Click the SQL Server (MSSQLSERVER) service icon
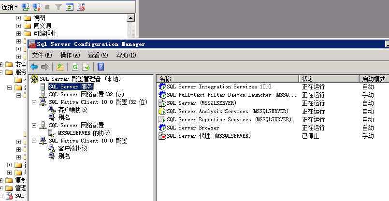389x201 pixels. coord(162,103)
